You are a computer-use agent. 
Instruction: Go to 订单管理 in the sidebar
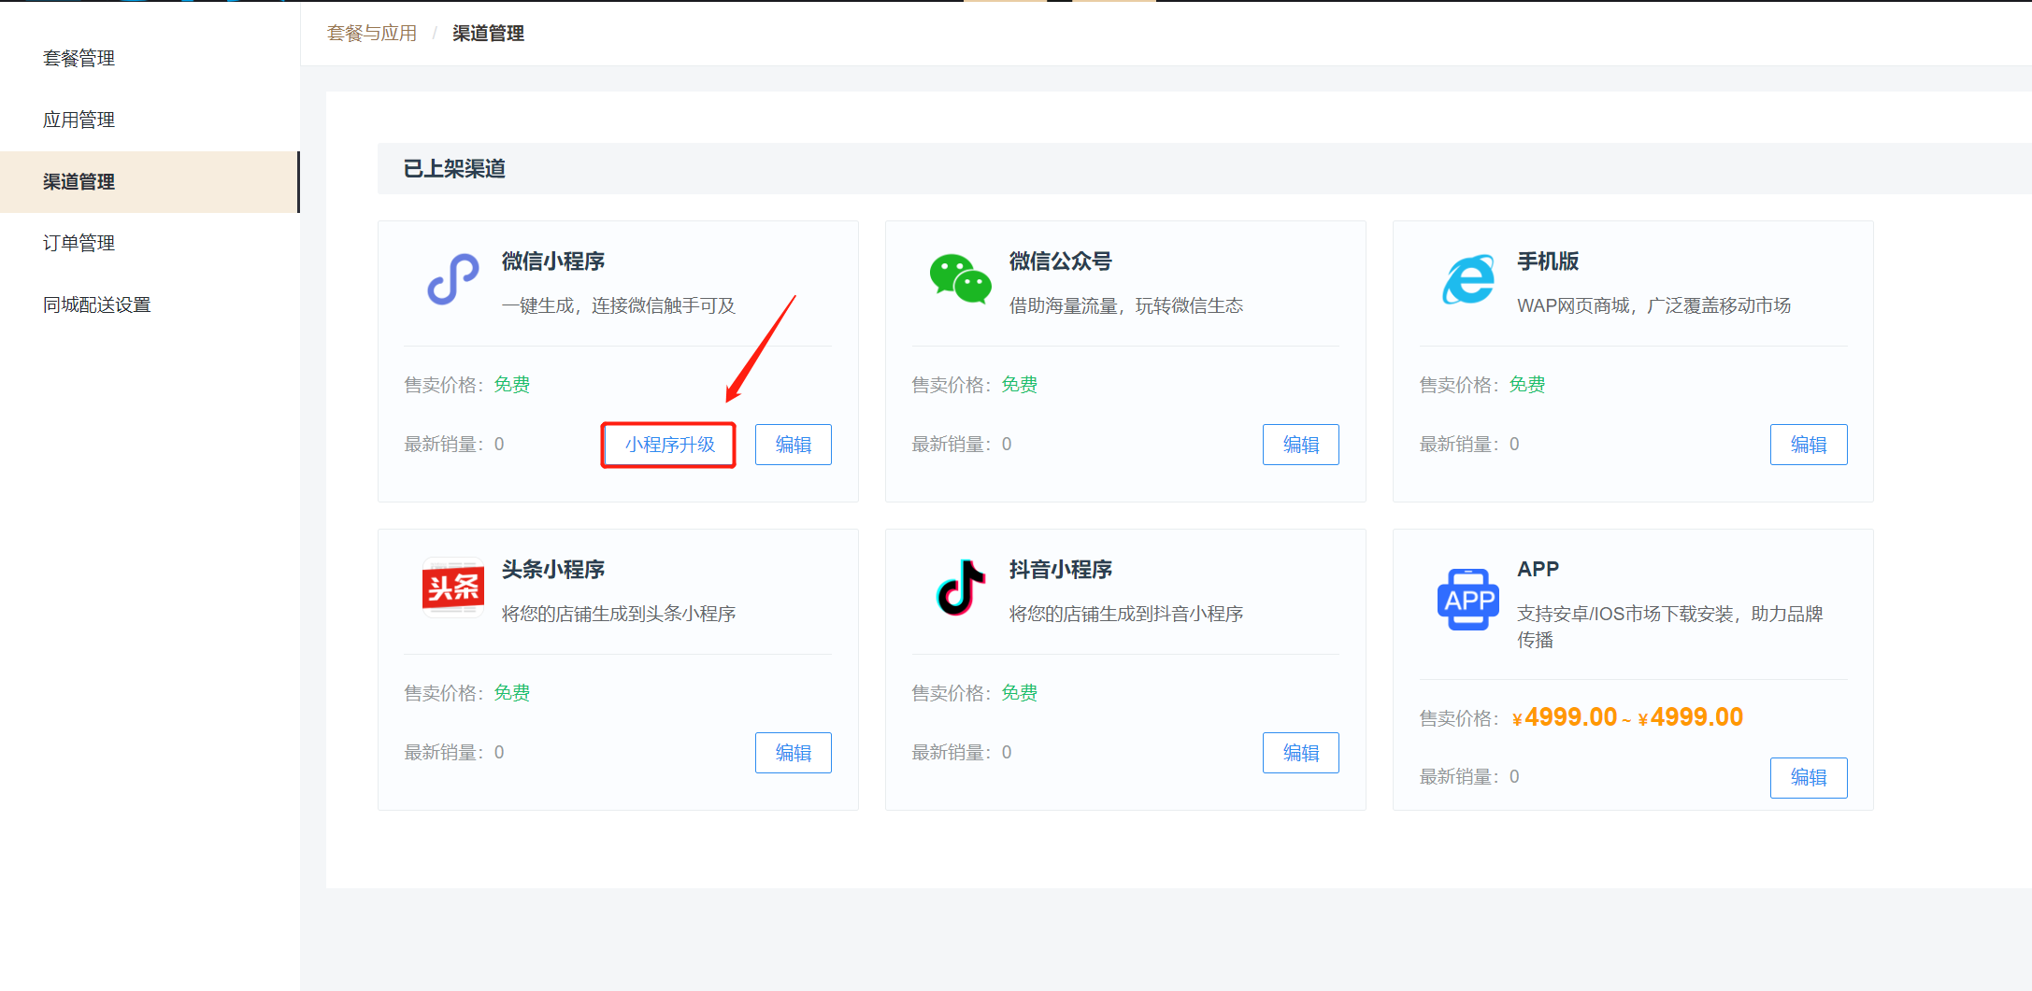[79, 243]
